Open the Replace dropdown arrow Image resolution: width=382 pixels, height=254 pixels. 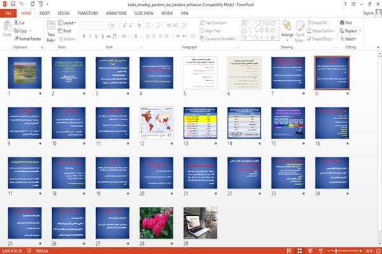pyautogui.click(x=360, y=31)
